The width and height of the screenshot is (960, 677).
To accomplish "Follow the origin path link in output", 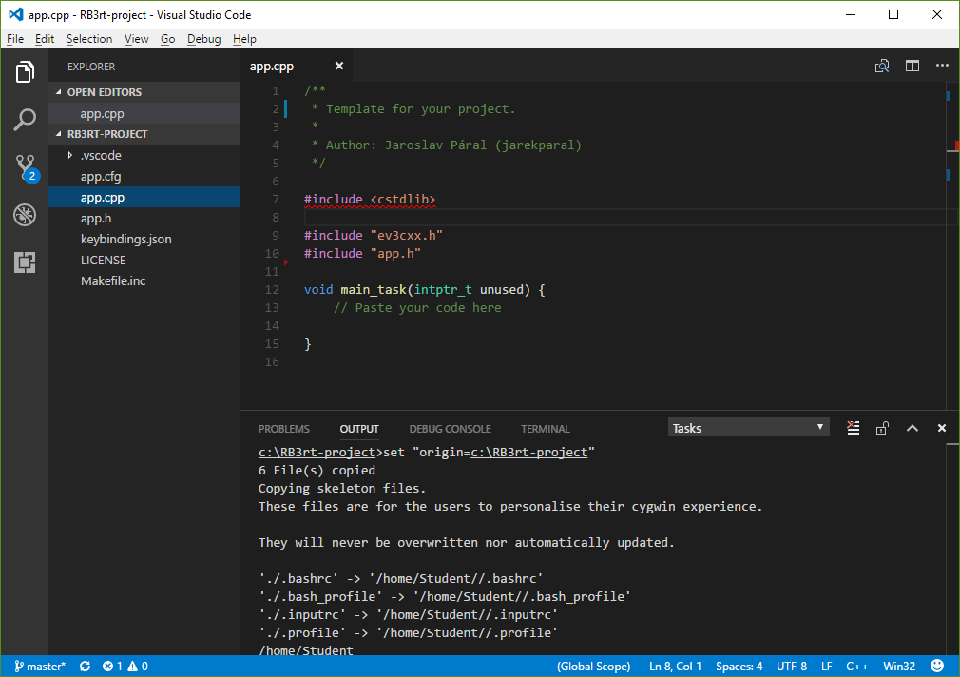I will point(529,453).
